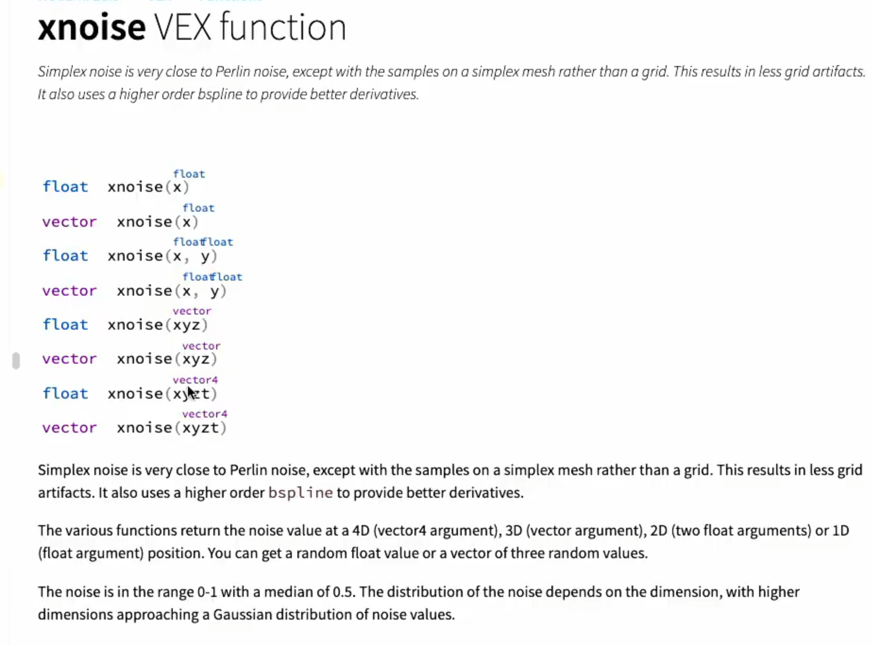872x646 pixels.
Task: Click the vector4 annotation above vector xnoise(xyzt)
Action: pos(204,414)
